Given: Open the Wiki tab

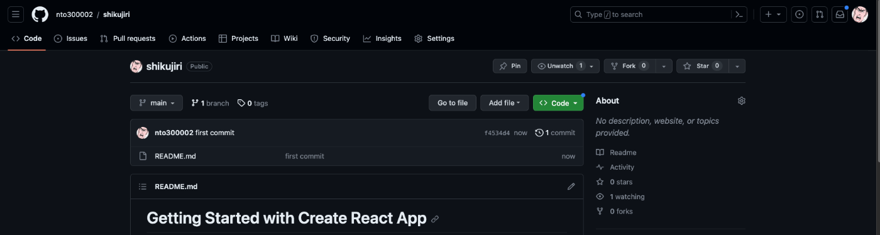Looking at the screenshot, I should click(x=284, y=38).
